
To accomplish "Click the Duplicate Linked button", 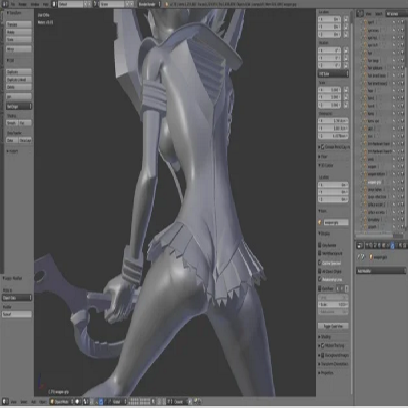I will [x=19, y=80].
